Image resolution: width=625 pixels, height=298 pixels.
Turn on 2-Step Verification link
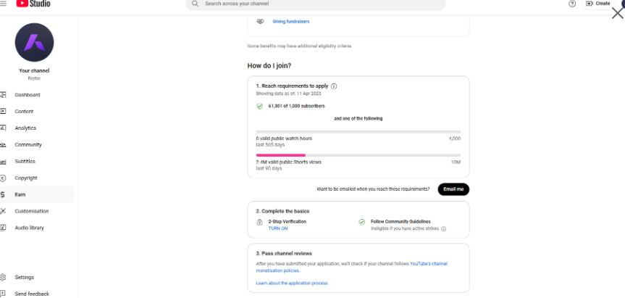(x=278, y=228)
